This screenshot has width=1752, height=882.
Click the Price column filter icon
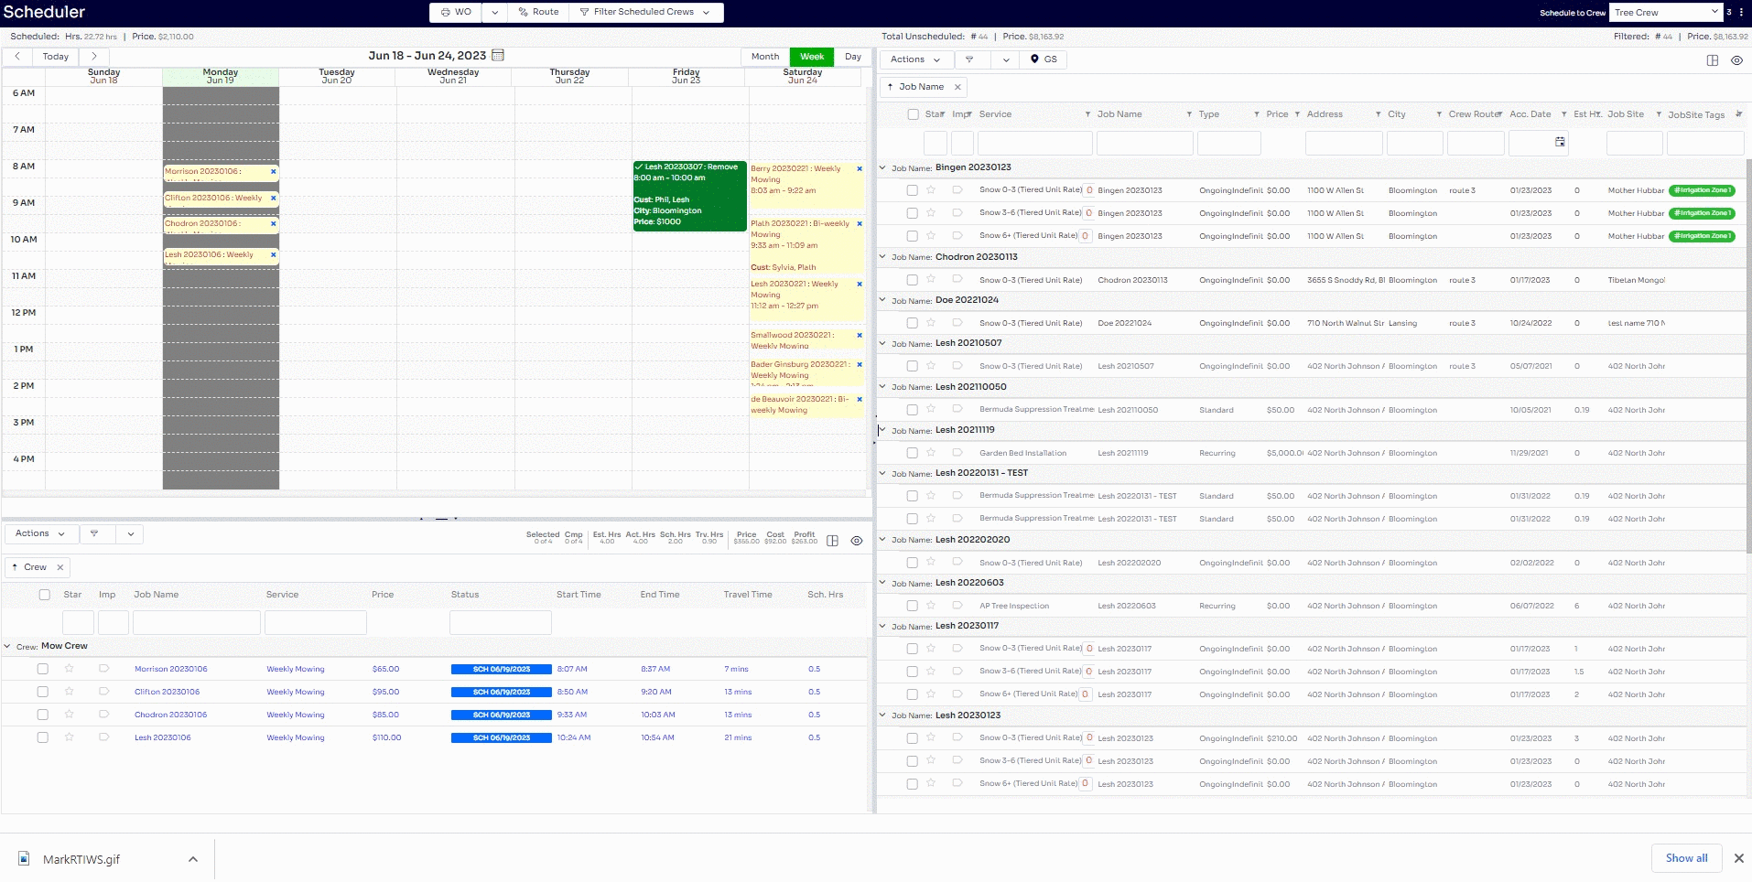[1296, 114]
